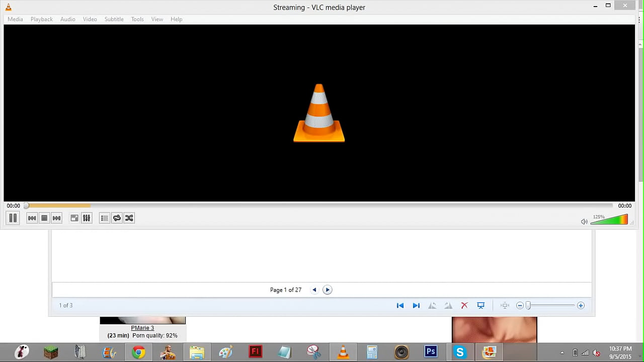This screenshot has height=362, width=644.
Task: Start the slideshow in the viewer
Action: 480,305
